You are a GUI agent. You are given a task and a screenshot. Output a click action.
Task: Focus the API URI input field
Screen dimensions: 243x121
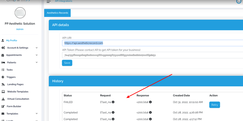pyautogui.click(x=153, y=43)
